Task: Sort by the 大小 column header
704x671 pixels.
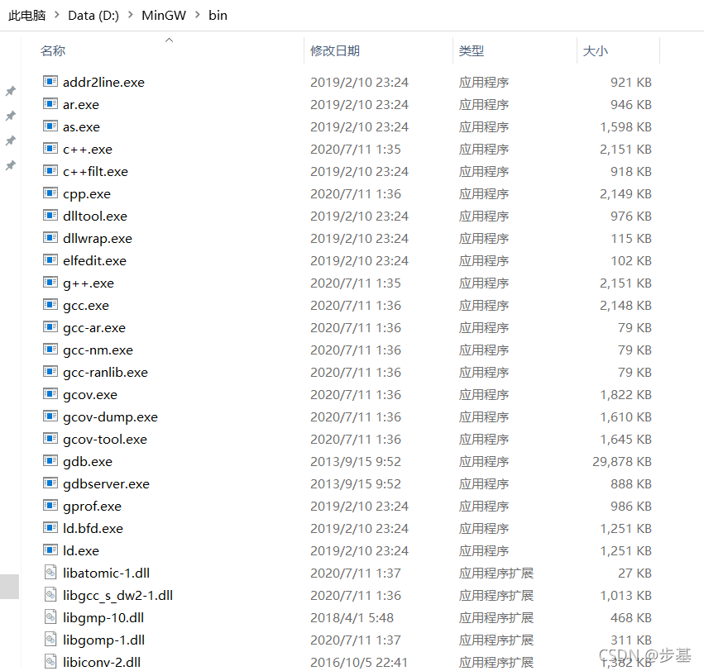Action: [596, 50]
